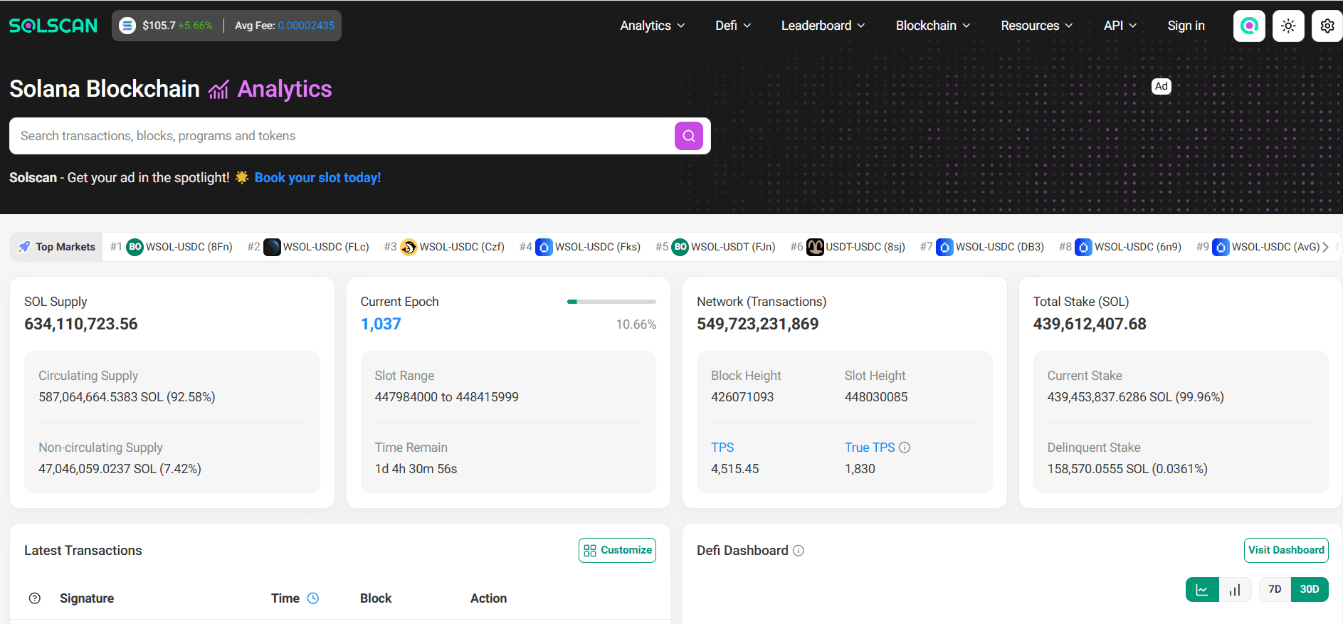1343x624 pixels.
Task: Expand the API menu
Action: (1120, 26)
